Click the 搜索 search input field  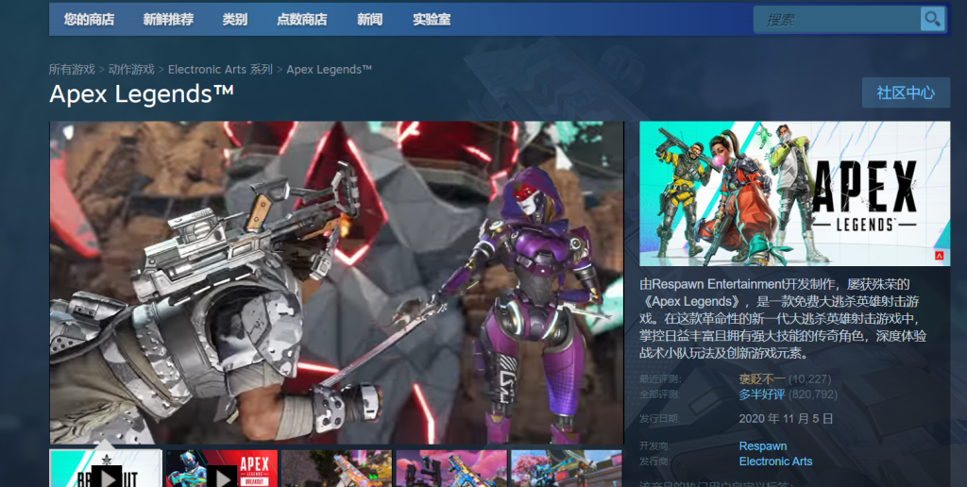tap(836, 19)
